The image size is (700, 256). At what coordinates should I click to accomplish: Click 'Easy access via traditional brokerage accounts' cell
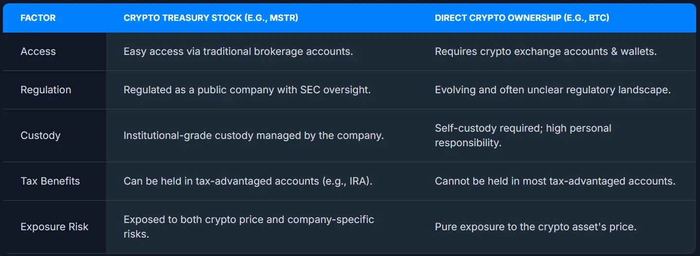click(x=238, y=51)
